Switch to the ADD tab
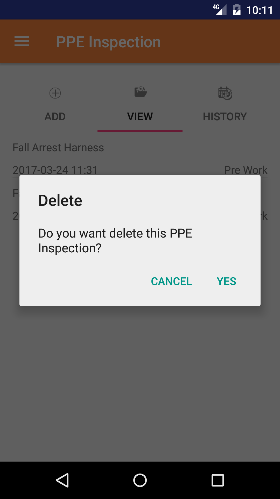This screenshot has width=280, height=499. coord(55,116)
